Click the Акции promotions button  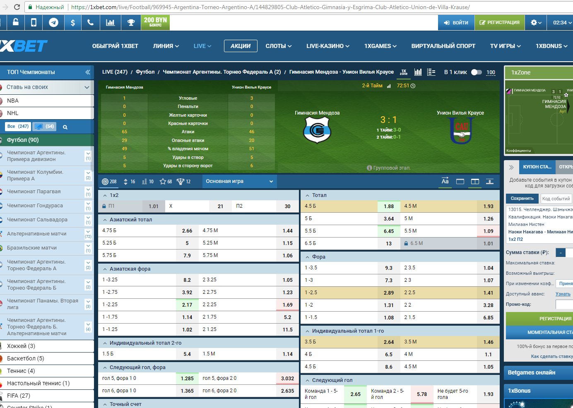click(x=241, y=46)
